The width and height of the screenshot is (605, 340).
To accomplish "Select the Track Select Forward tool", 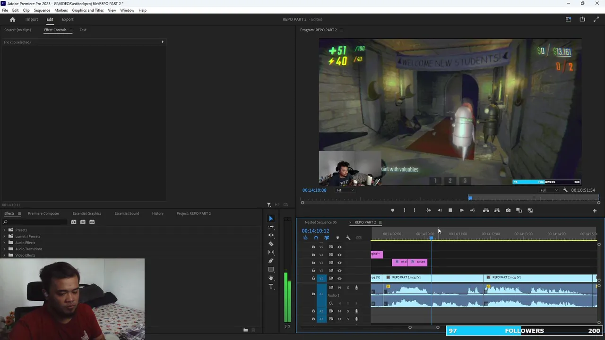I will click(271, 227).
